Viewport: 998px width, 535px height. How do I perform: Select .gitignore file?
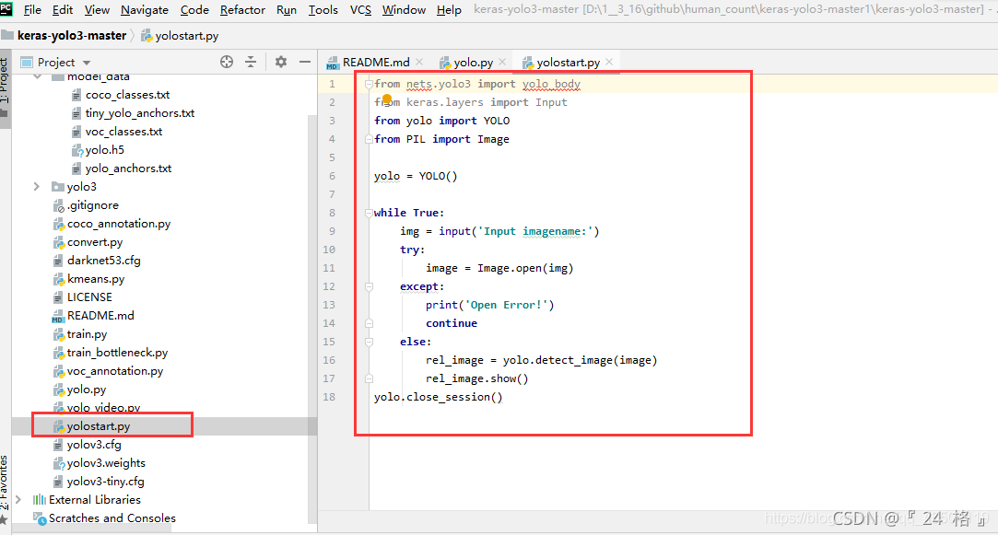point(93,205)
